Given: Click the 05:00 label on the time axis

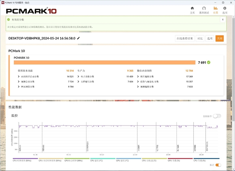Looking at the screenshot, I should coord(69,155).
